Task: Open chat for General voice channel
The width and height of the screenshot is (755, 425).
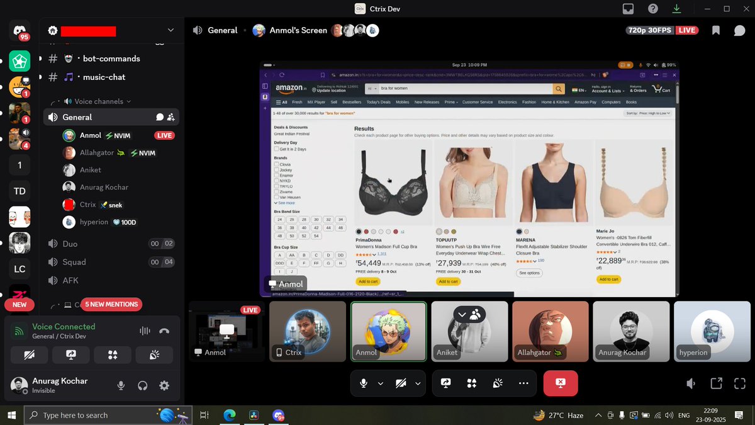Action: click(160, 117)
